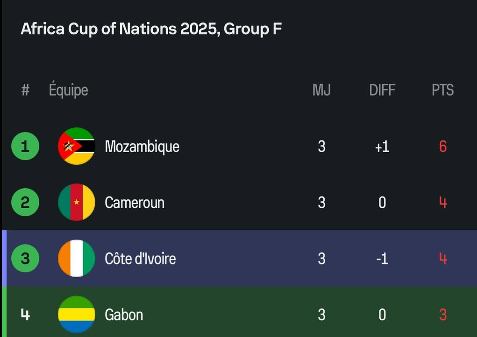The image size is (477, 337).
Task: Click the Équipe column header
Action: [68, 90]
